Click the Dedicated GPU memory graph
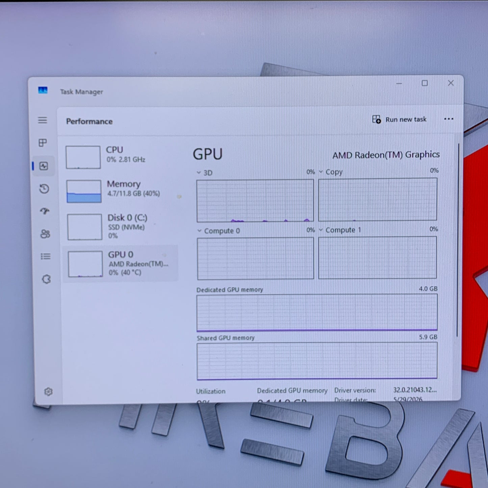 [317, 312]
